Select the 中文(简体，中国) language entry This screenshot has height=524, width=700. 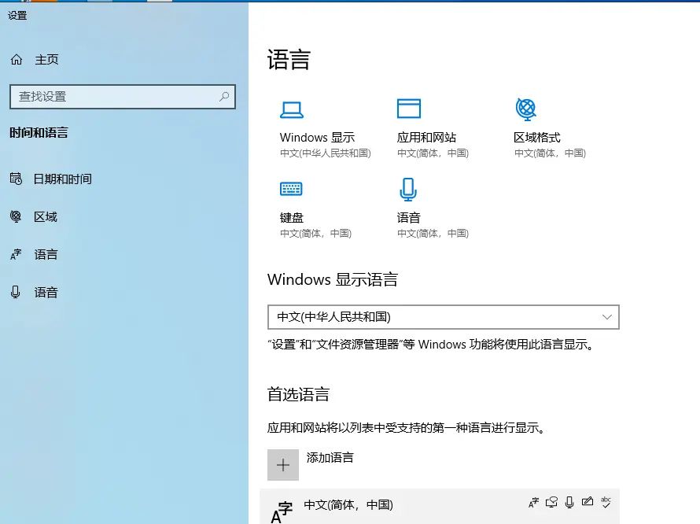pyautogui.click(x=440, y=506)
